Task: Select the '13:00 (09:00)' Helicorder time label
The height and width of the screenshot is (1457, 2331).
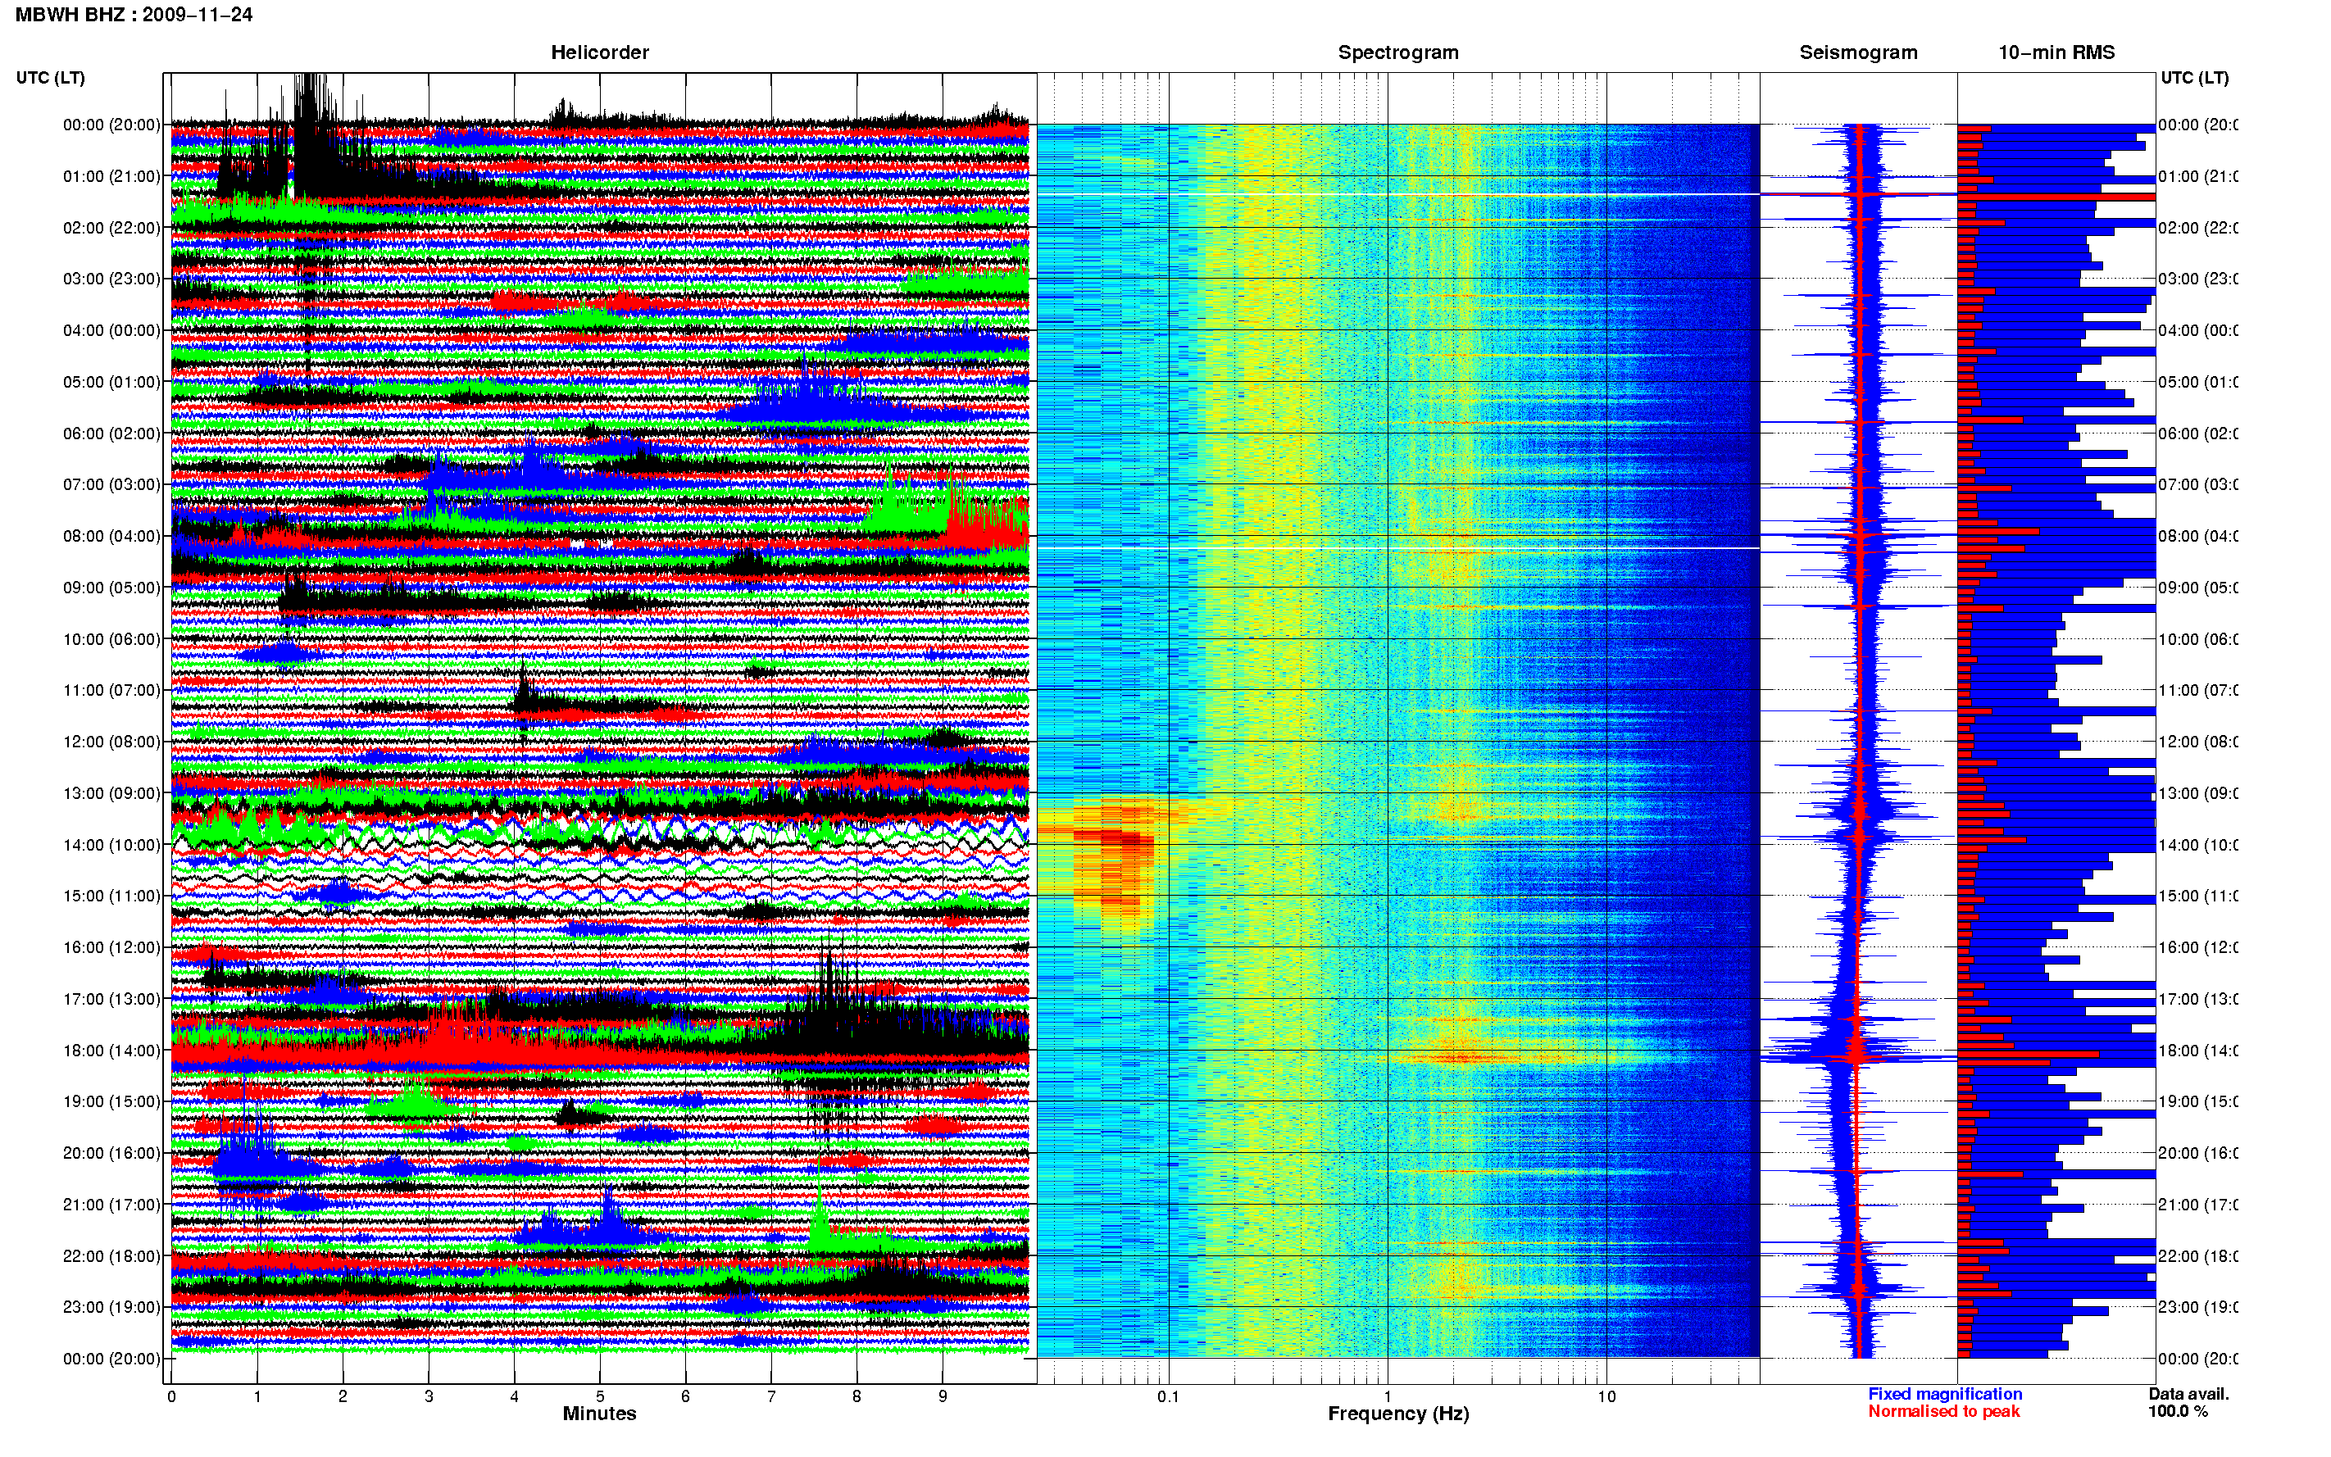Action: [111, 793]
